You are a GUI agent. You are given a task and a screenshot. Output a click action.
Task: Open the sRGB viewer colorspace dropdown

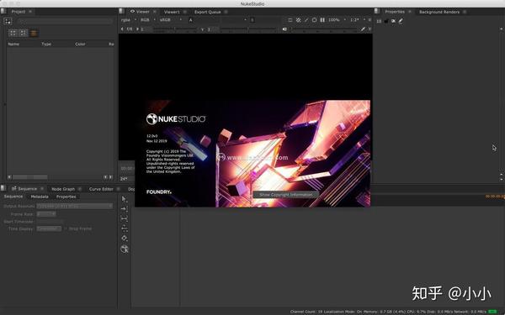(171, 20)
